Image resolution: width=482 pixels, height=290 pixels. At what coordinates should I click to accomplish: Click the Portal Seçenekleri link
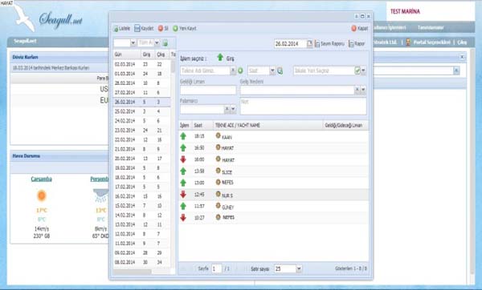pyautogui.click(x=431, y=42)
